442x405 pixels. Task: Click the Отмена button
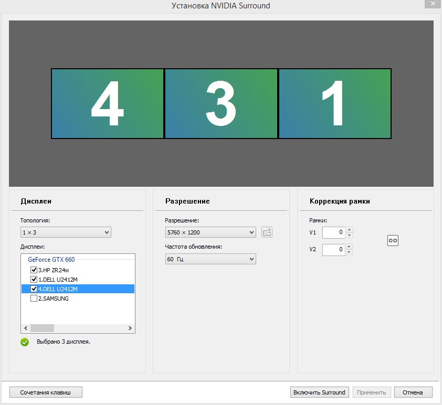tap(413, 392)
